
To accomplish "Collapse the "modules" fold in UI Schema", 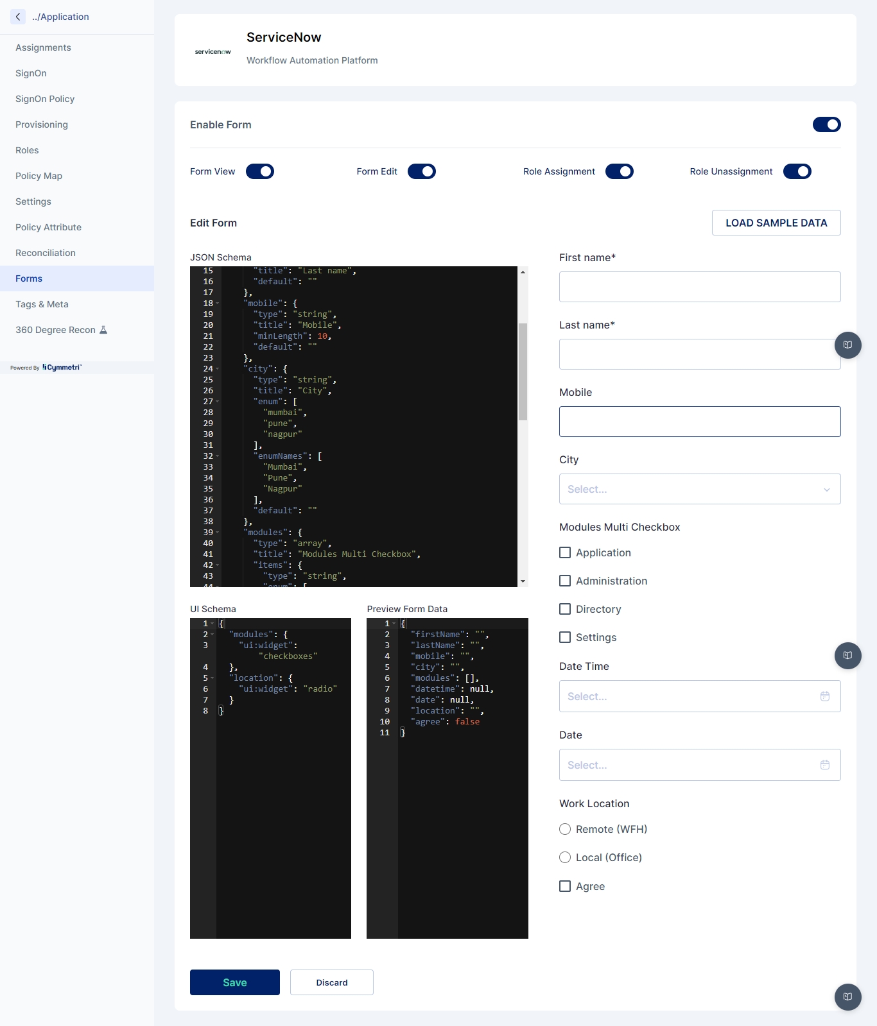I will [x=213, y=635].
